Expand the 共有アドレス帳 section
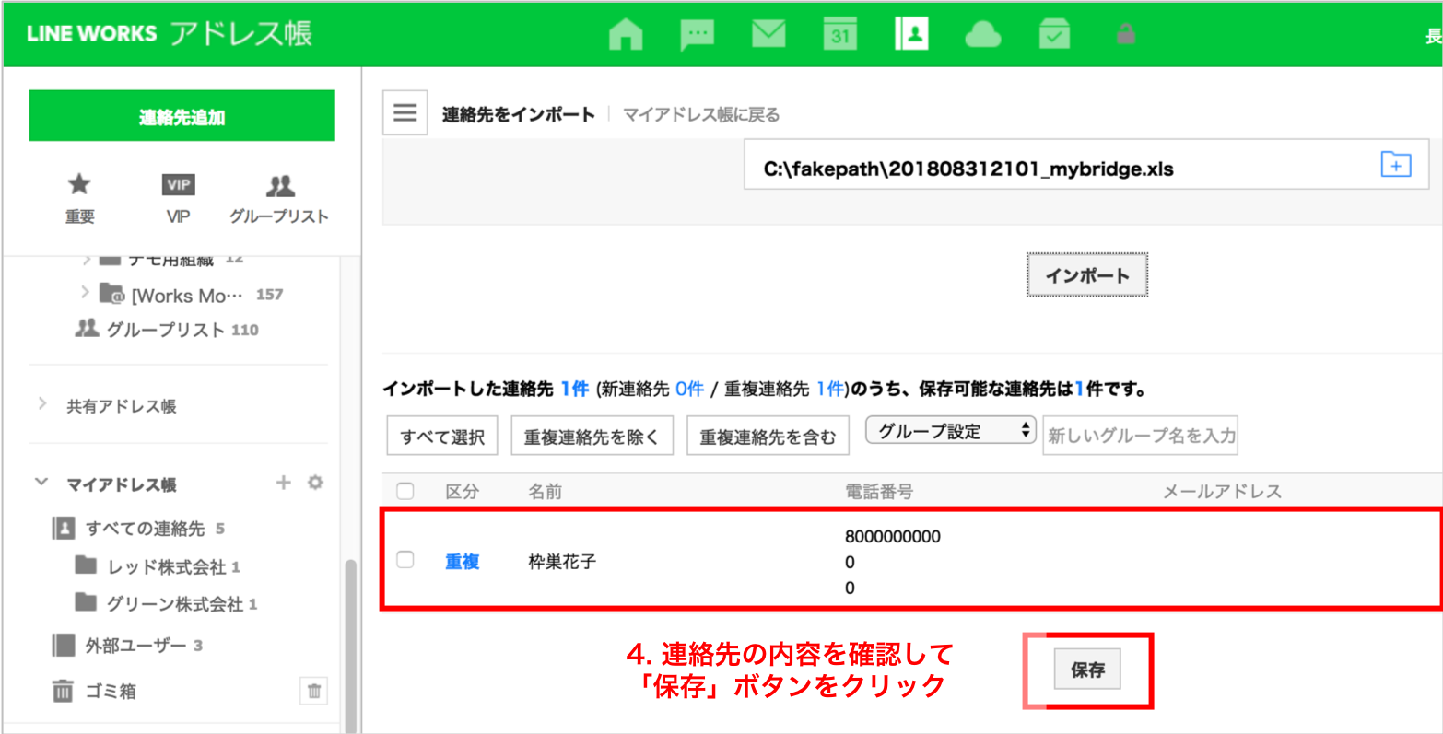The height and width of the screenshot is (734, 1443). point(42,405)
